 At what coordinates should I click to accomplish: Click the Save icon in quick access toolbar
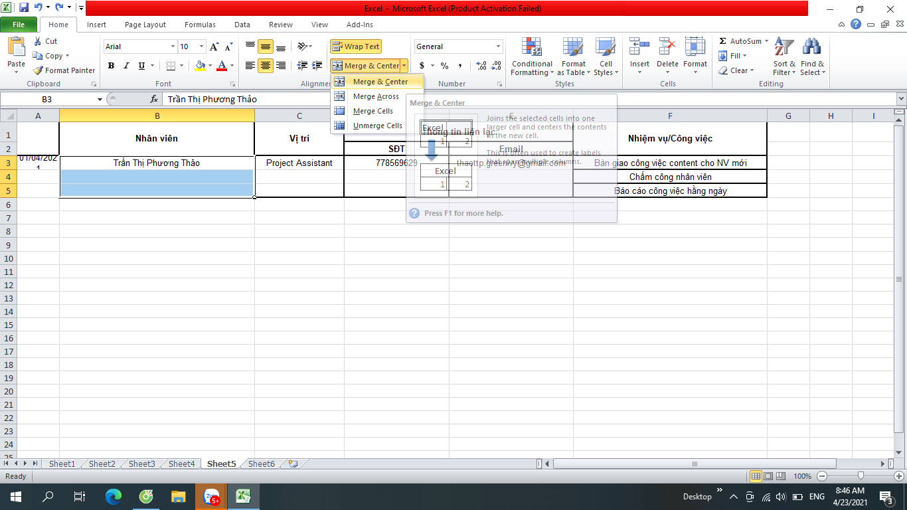coord(24,8)
